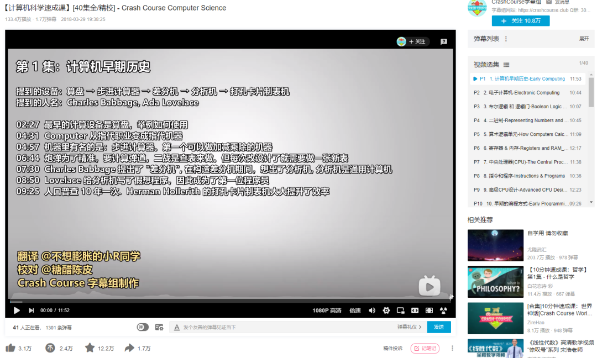Select P1 计算机早期历史-Early Computing episode
597x358 pixels.
[527, 79]
